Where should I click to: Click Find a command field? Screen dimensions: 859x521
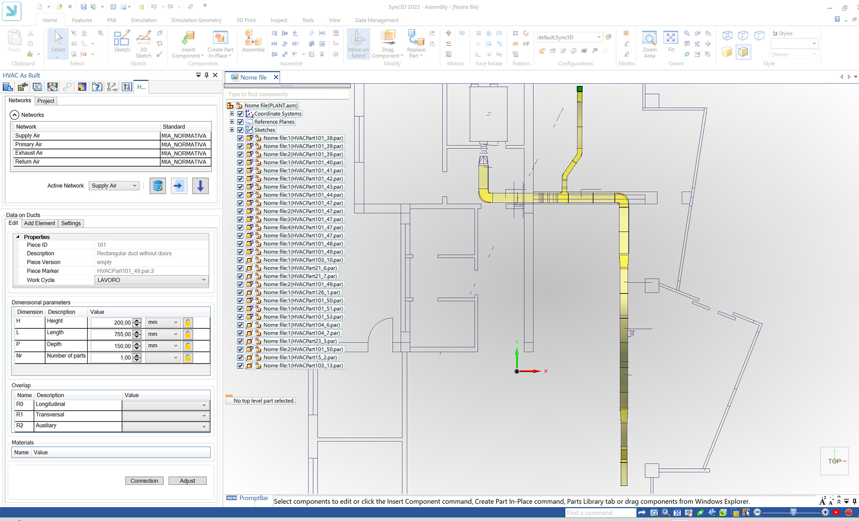click(x=600, y=513)
